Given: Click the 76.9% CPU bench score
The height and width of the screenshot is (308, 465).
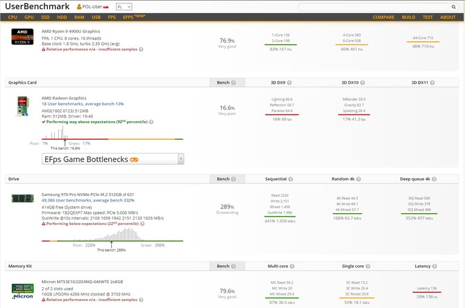Looking at the screenshot, I should [x=227, y=41].
